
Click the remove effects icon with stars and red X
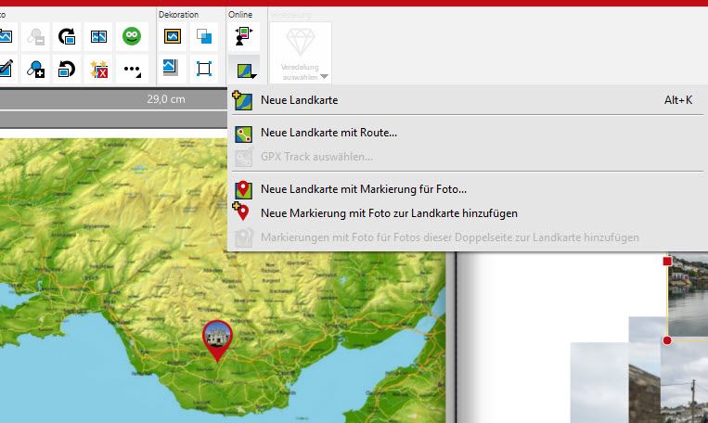point(98,69)
